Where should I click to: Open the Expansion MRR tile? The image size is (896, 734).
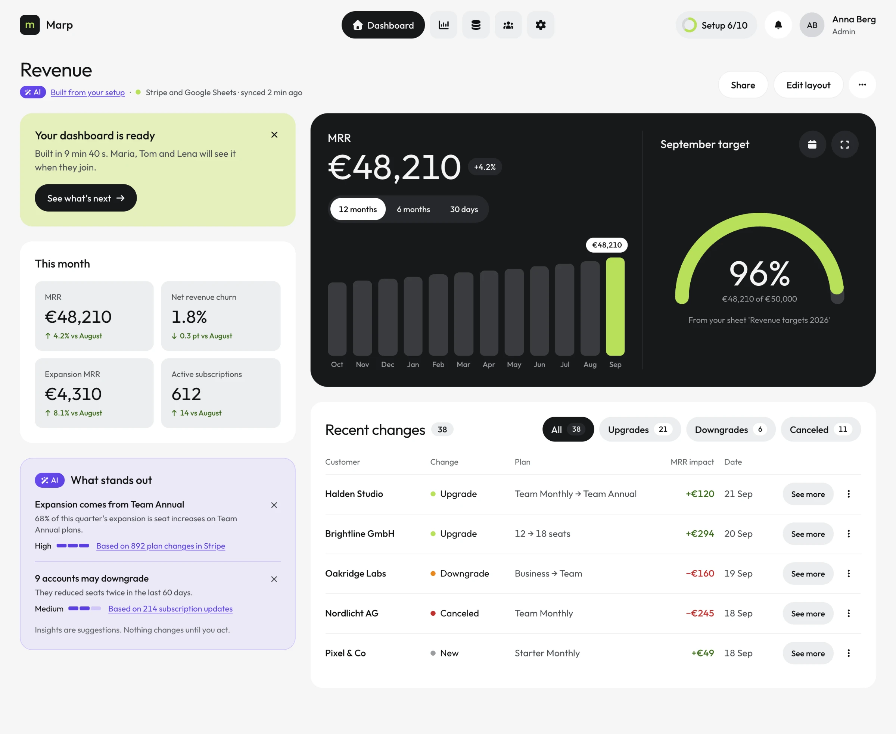click(94, 393)
